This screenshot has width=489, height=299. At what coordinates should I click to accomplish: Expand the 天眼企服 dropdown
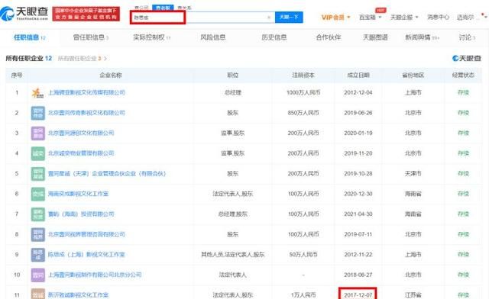(x=404, y=17)
